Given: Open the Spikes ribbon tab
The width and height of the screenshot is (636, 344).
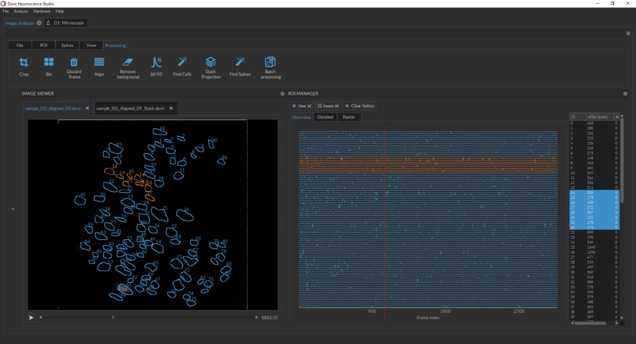Looking at the screenshot, I should coord(67,45).
